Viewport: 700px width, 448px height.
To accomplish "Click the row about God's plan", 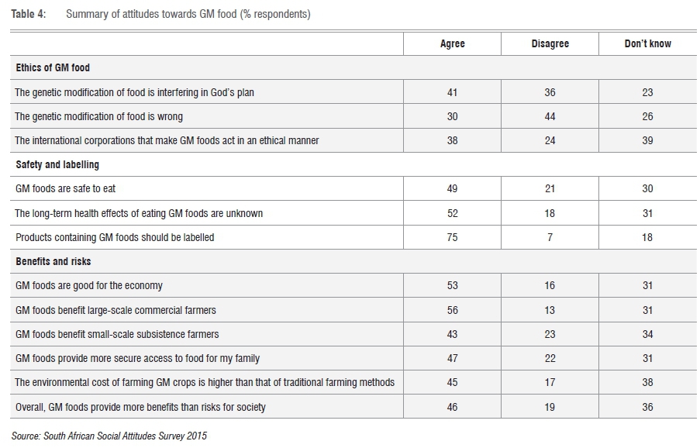I will click(134, 92).
